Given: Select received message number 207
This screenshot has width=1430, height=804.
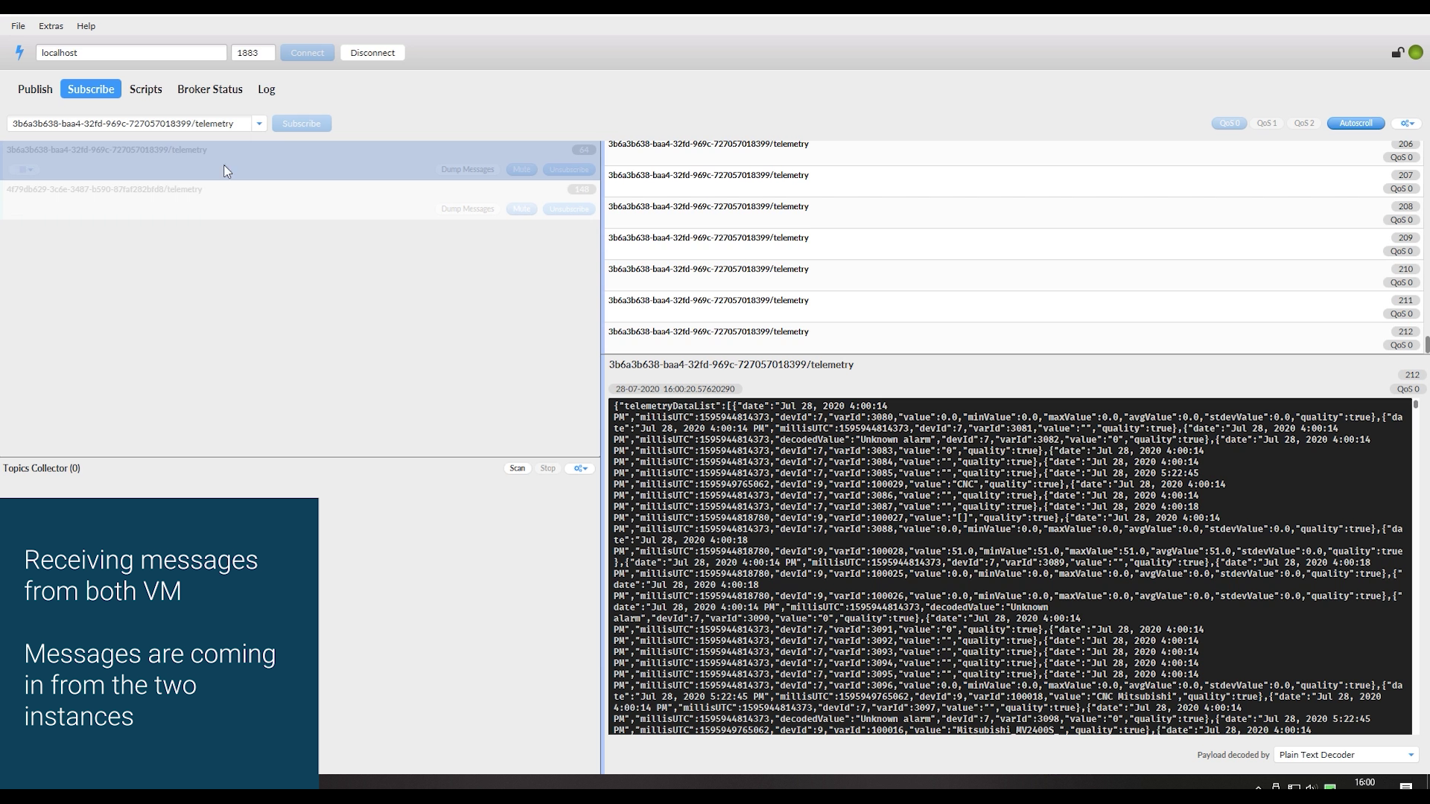Looking at the screenshot, I should 1013,182.
